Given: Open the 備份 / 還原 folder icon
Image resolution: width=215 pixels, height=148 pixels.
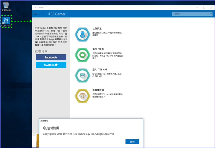Looking at the screenshot, I should tap(82, 54).
